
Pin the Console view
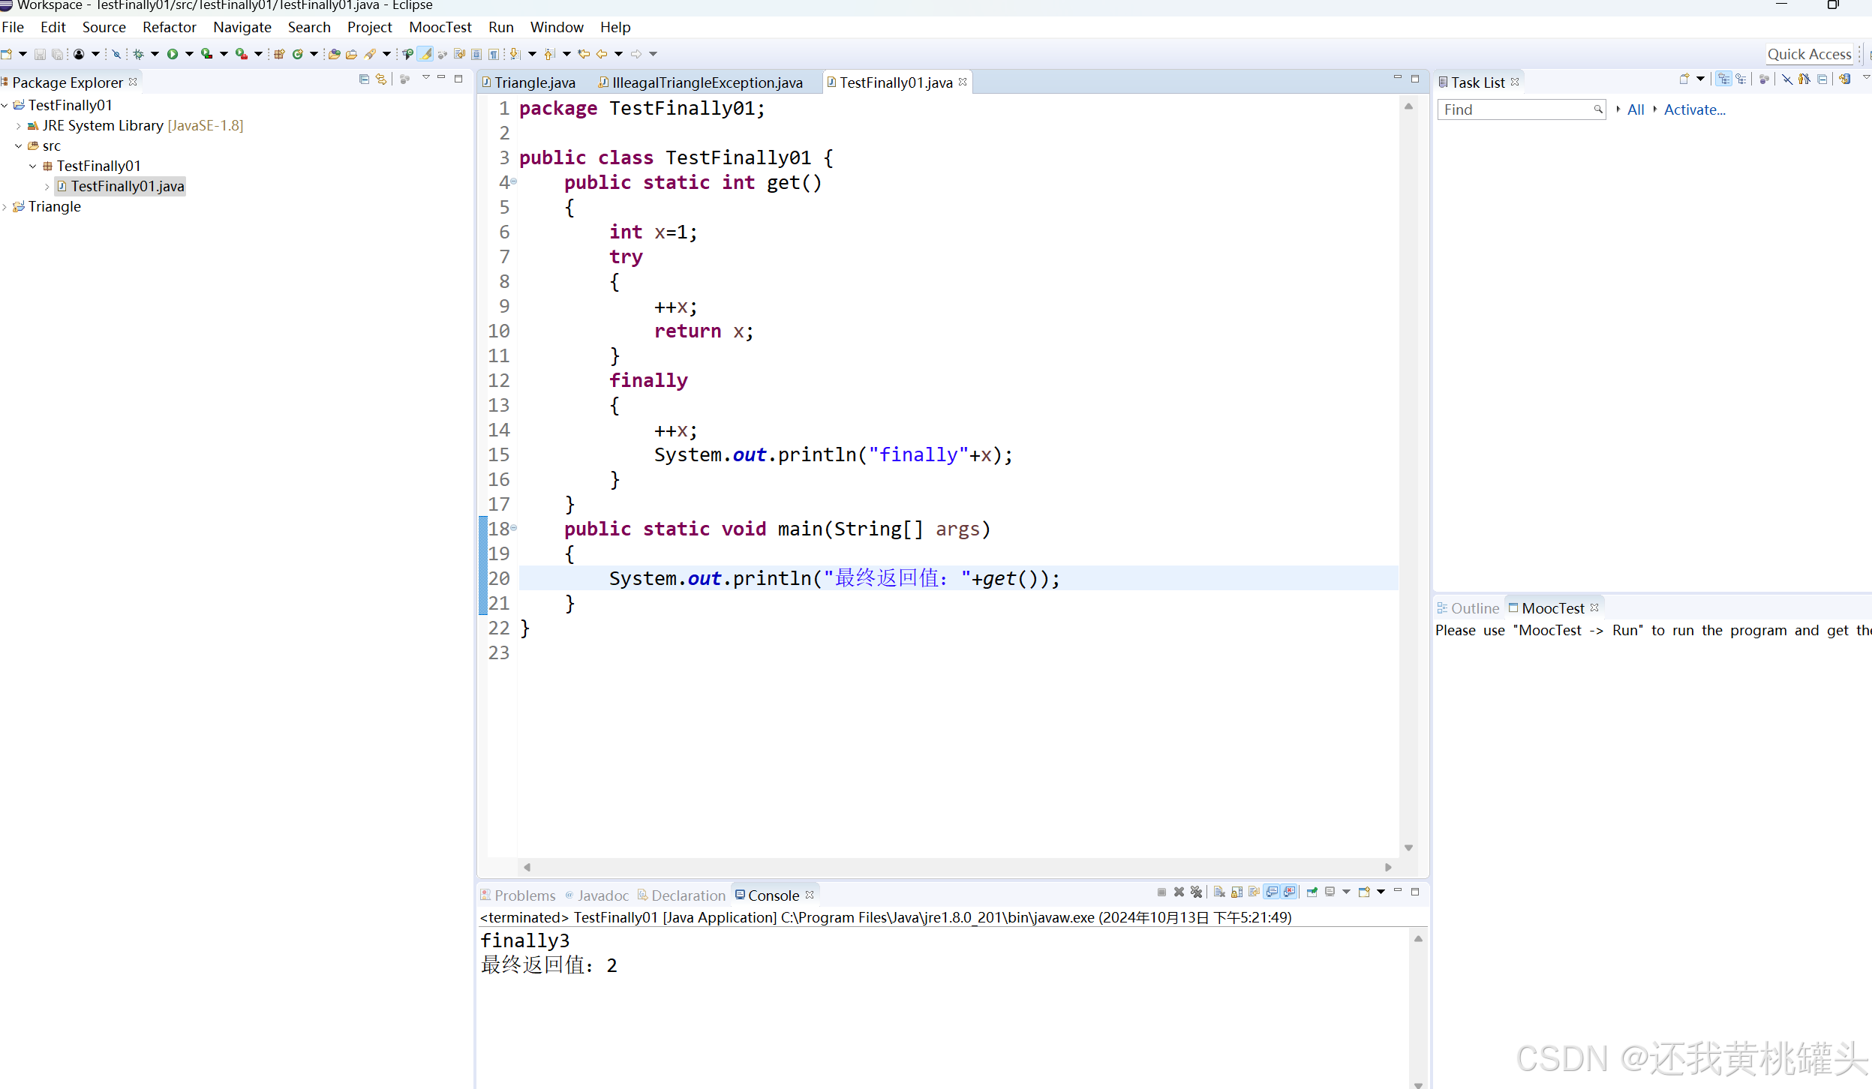tap(1312, 892)
